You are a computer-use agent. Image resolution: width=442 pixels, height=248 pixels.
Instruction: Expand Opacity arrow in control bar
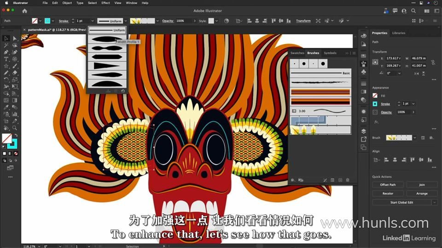pos(194,21)
